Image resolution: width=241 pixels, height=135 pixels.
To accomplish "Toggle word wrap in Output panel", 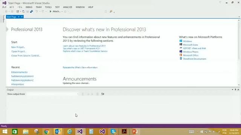I will [103, 94].
